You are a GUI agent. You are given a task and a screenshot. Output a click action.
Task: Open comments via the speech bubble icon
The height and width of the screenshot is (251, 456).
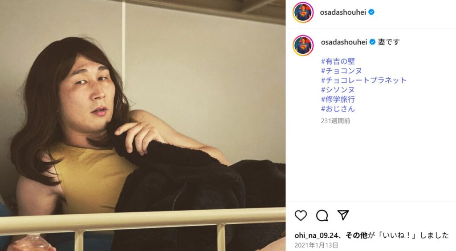[x=322, y=215]
